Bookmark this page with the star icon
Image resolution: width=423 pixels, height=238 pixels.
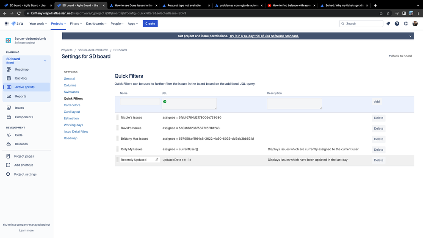pyautogui.click(x=388, y=13)
